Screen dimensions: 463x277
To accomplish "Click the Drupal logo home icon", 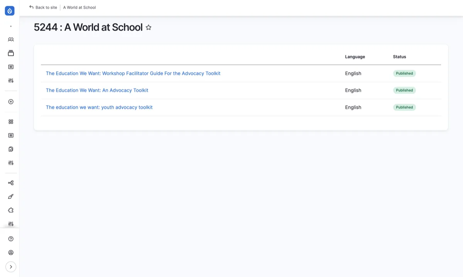I will coord(10,11).
